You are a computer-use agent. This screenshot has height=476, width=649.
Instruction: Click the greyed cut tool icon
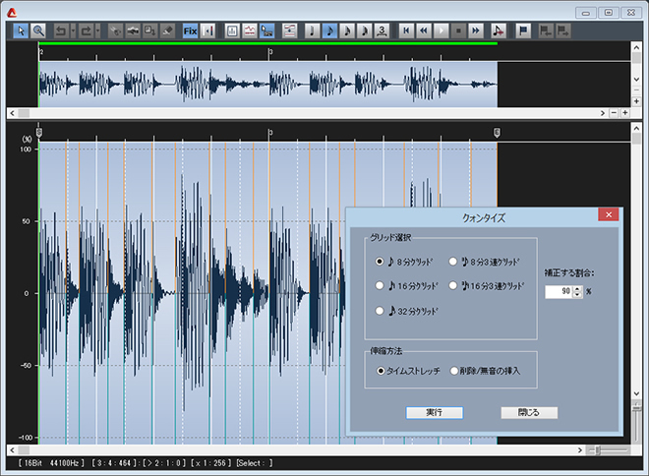click(x=115, y=30)
